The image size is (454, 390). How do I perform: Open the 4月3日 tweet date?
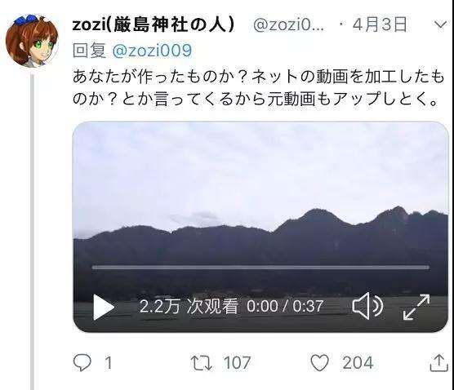380,24
